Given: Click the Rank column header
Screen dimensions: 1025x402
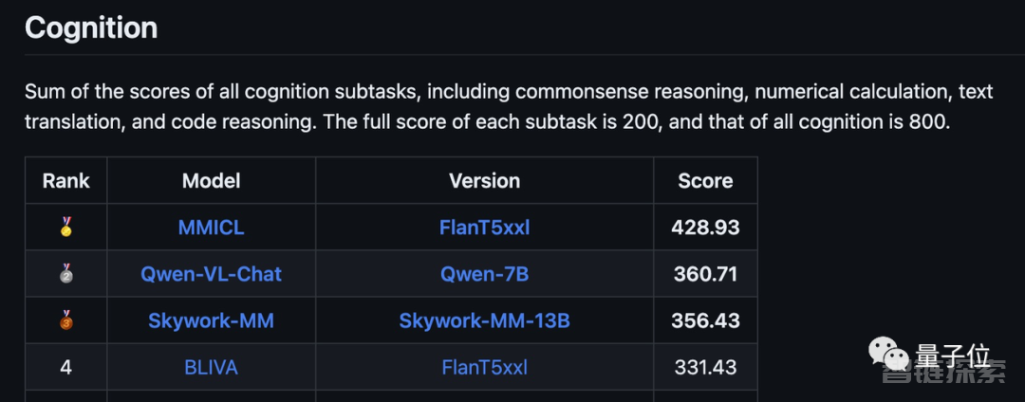Looking at the screenshot, I should [x=66, y=180].
